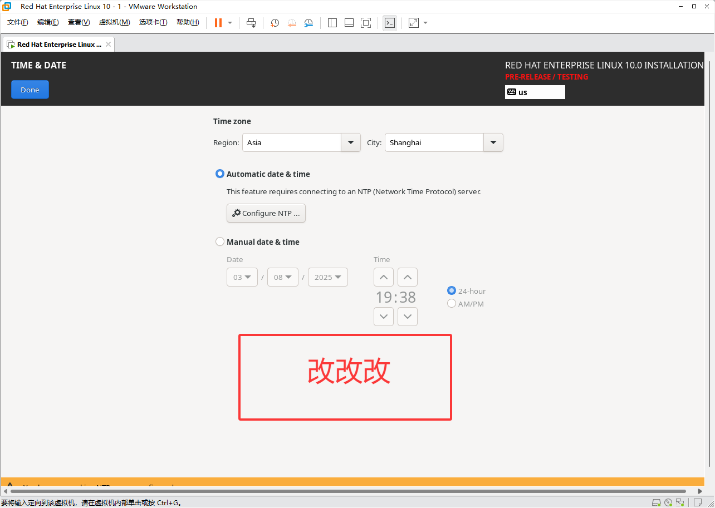The height and width of the screenshot is (508, 715).
Task: Click the VMware Workstation title bar icon
Action: pos(7,7)
